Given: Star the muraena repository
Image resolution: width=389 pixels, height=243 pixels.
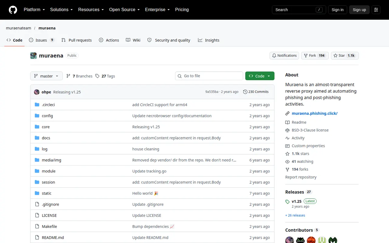Looking at the screenshot, I should click(345, 56).
